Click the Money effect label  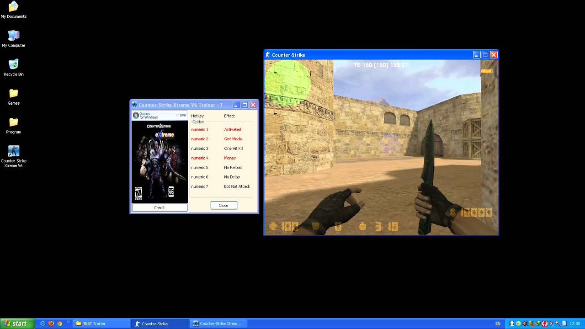(x=230, y=158)
